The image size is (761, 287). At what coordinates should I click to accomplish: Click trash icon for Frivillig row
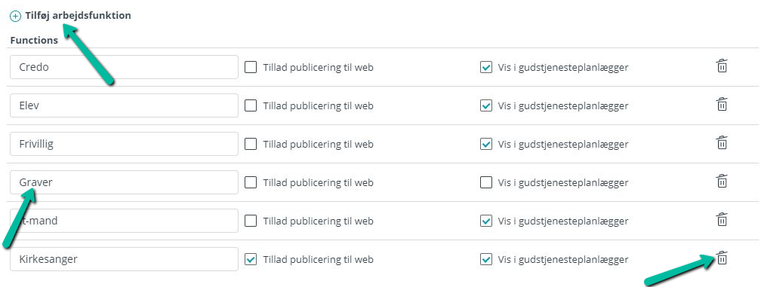[722, 143]
